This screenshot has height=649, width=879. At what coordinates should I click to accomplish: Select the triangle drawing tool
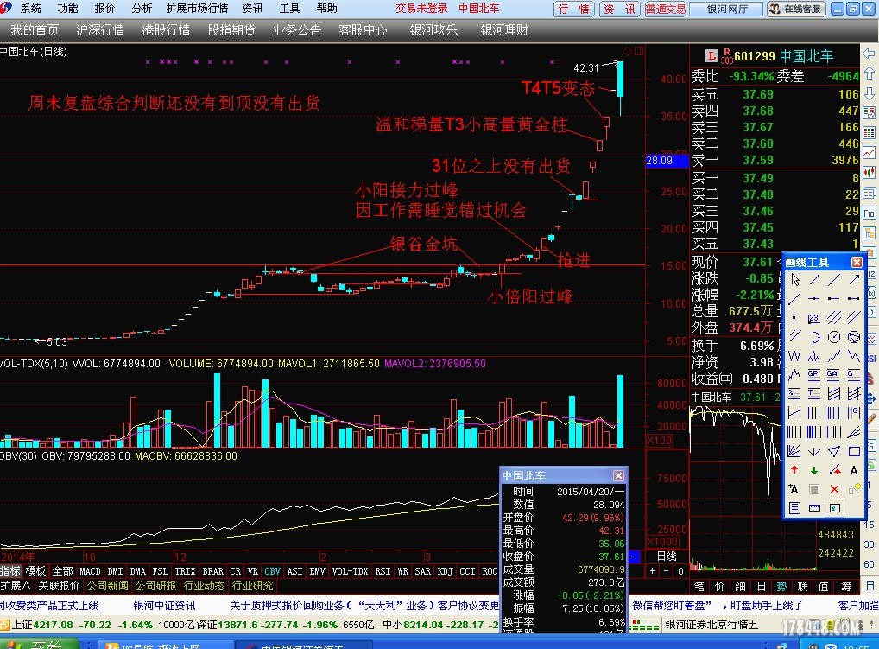(834, 451)
